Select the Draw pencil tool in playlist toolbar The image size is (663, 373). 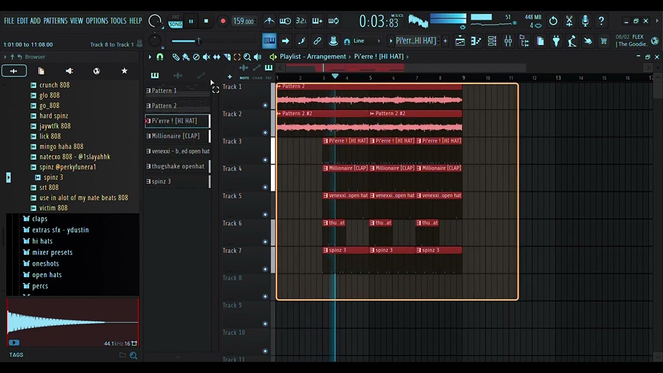176,57
